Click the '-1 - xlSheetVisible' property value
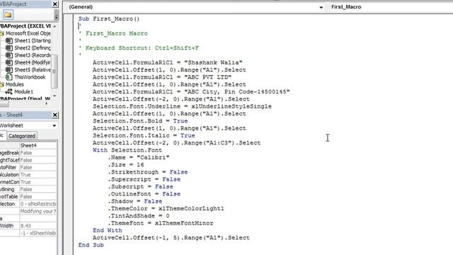 [38, 233]
